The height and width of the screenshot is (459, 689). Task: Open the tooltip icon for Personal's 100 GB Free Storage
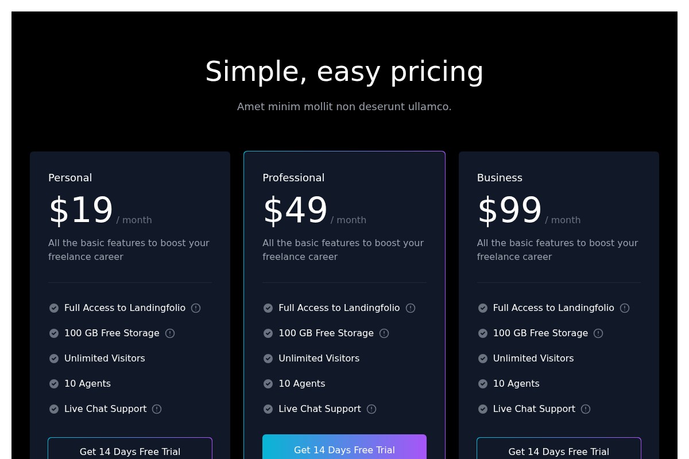[169, 333]
